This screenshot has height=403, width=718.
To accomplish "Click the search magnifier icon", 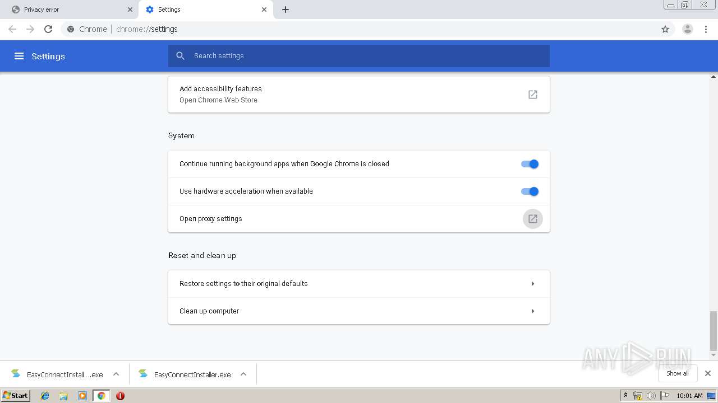I will point(180,56).
